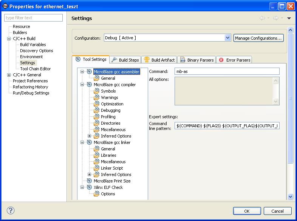Click the MicroBlaze gcc assembler tool icon
The image size is (297, 221).
click(x=89, y=71)
